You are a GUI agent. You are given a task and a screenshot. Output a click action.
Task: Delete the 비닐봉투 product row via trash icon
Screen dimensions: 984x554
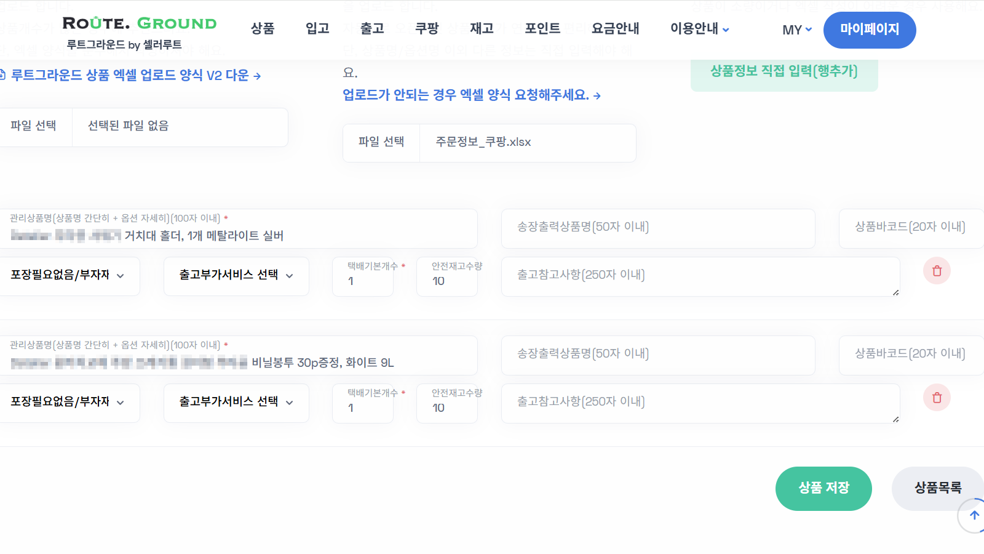click(937, 398)
